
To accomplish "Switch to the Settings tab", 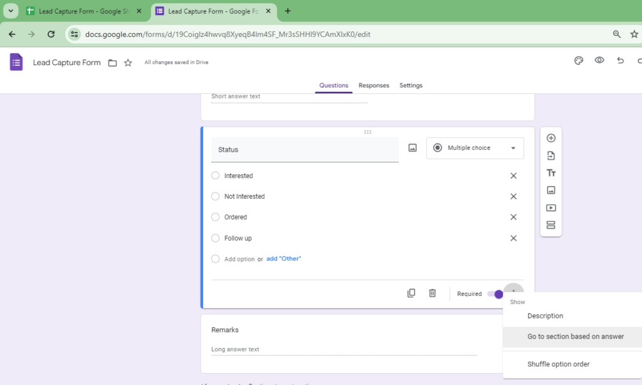I will point(411,85).
